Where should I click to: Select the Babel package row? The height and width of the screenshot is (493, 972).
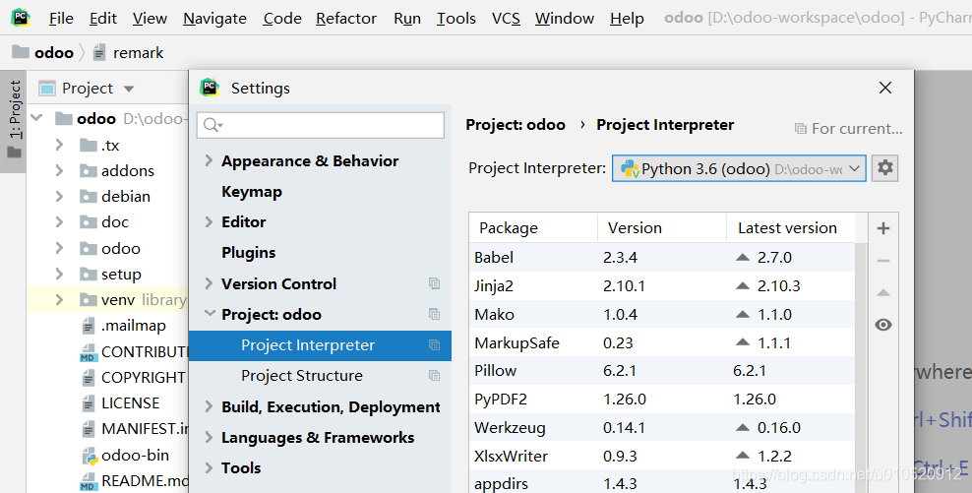[x=662, y=258]
